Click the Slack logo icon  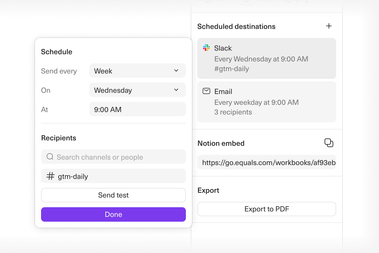pos(206,48)
